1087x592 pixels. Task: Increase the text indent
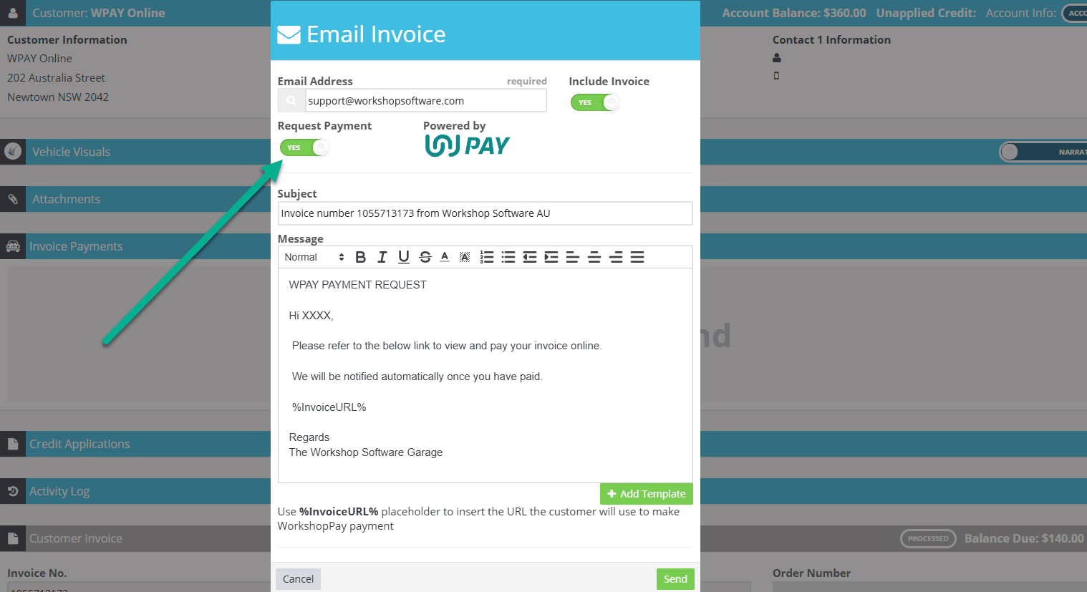tap(551, 257)
